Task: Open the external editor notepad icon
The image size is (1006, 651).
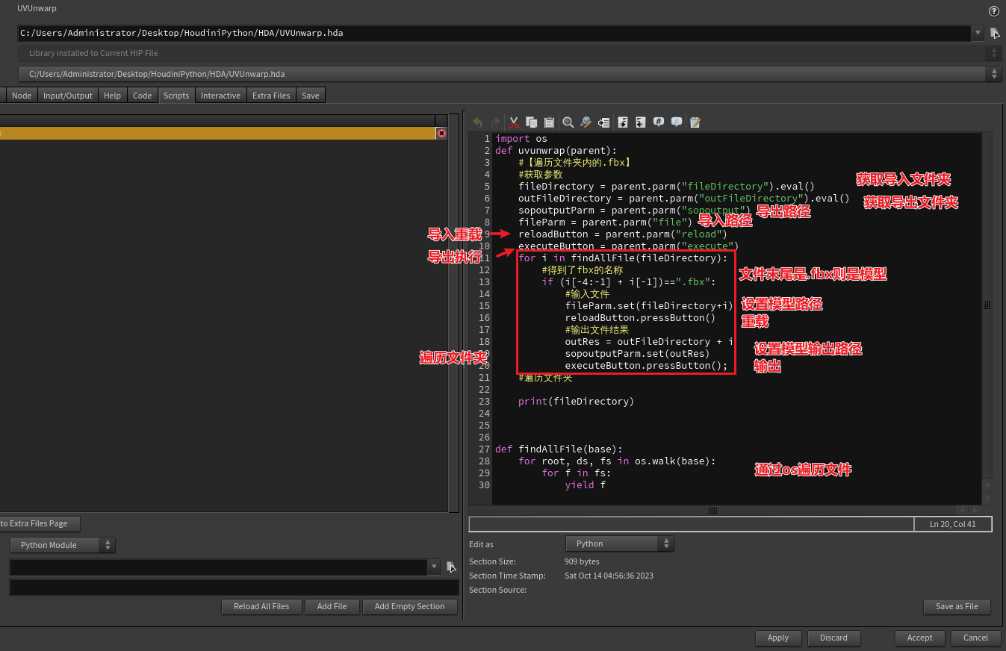Action: point(695,122)
